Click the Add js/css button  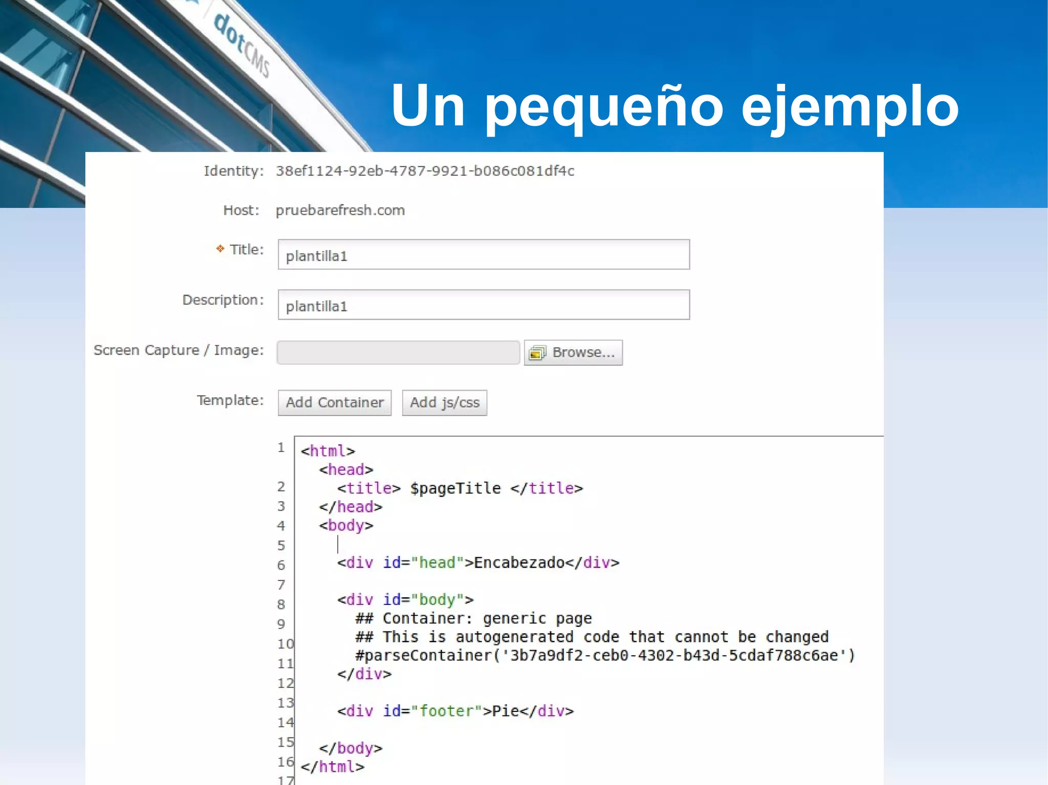click(444, 402)
